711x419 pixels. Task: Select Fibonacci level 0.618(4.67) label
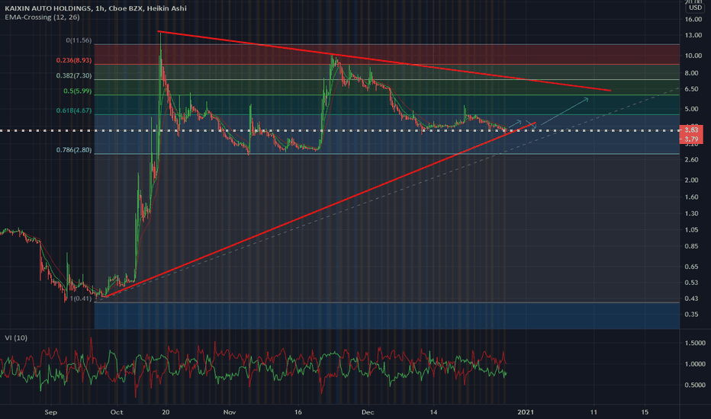coord(74,110)
